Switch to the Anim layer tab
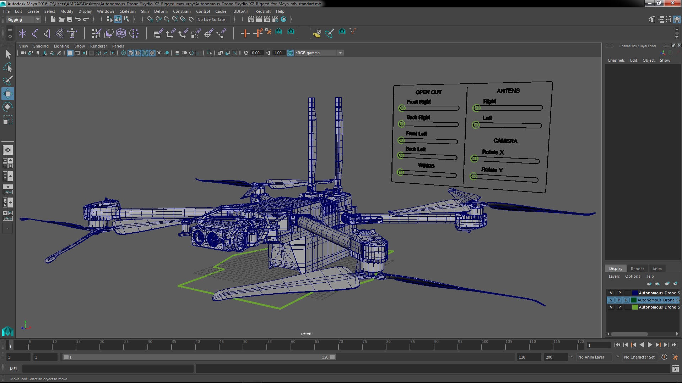This screenshot has height=383, width=682. click(657, 269)
